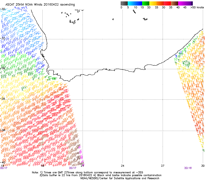Viewport: 205px width, 180px height.
Task: Click the 'Data buffer is 22 hrs' note line
Action: 100,175
